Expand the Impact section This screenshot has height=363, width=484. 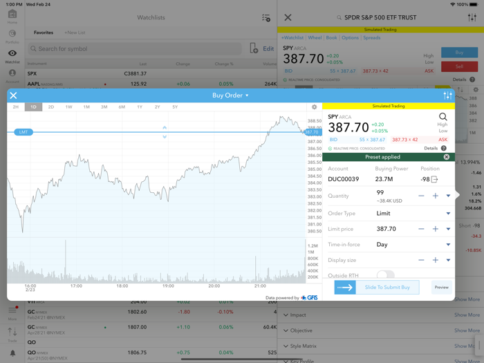pyautogui.click(x=295, y=315)
